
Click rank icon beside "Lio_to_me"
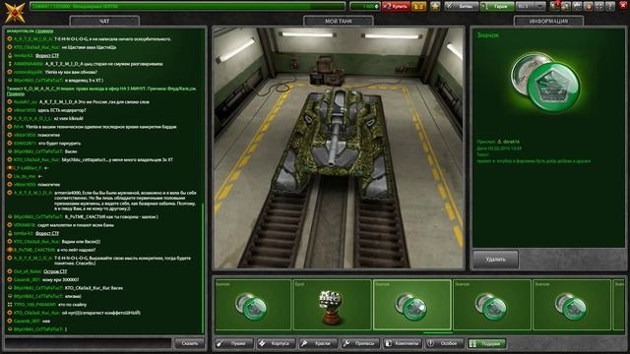(10, 176)
